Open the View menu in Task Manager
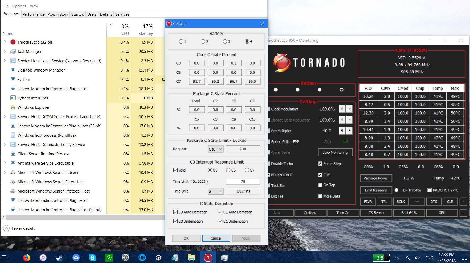470x263 pixels. click(x=34, y=6)
